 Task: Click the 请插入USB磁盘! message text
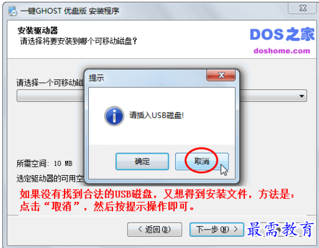coord(156,115)
